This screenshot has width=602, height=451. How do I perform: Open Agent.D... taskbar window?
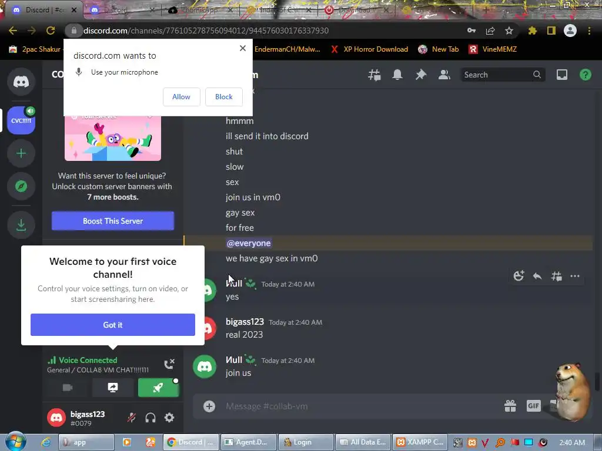point(248,442)
